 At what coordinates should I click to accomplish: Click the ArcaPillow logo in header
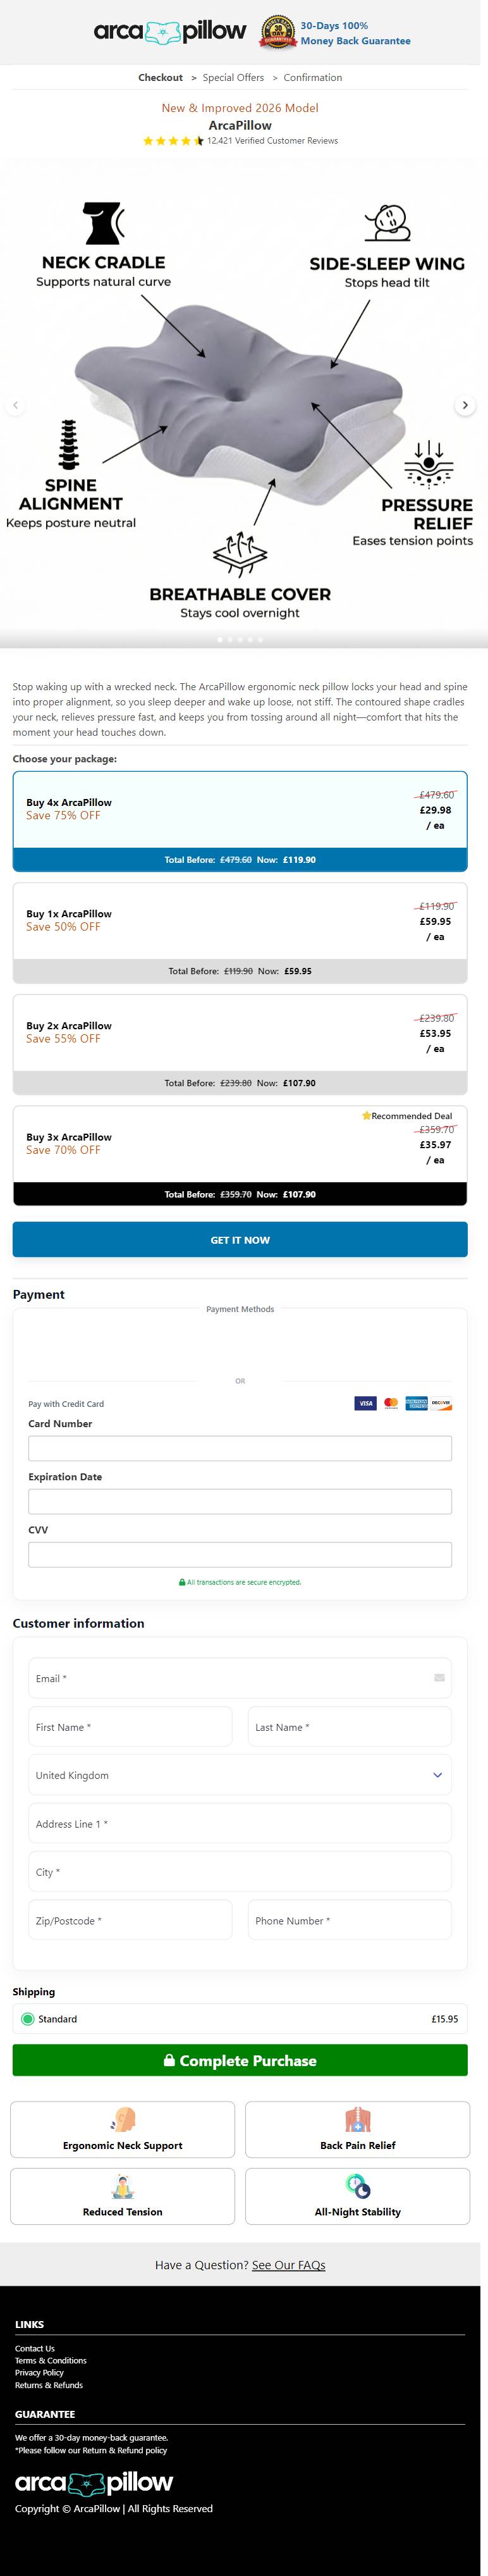[170, 32]
